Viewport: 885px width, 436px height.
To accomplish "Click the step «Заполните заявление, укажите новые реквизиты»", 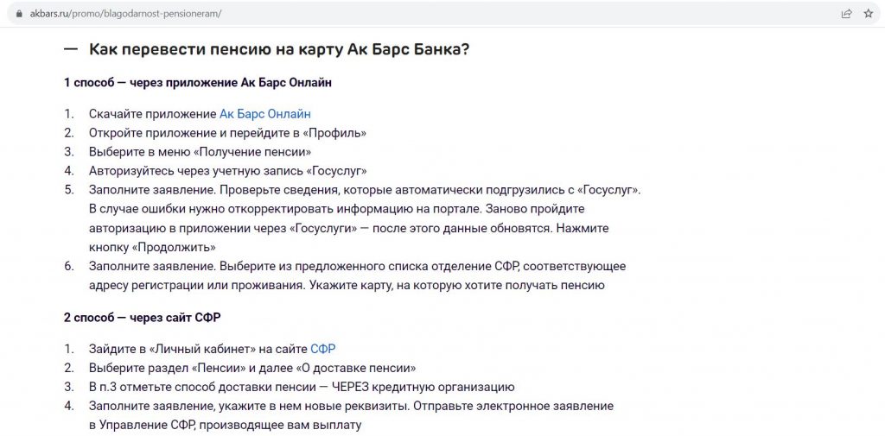I will coord(351,415).
